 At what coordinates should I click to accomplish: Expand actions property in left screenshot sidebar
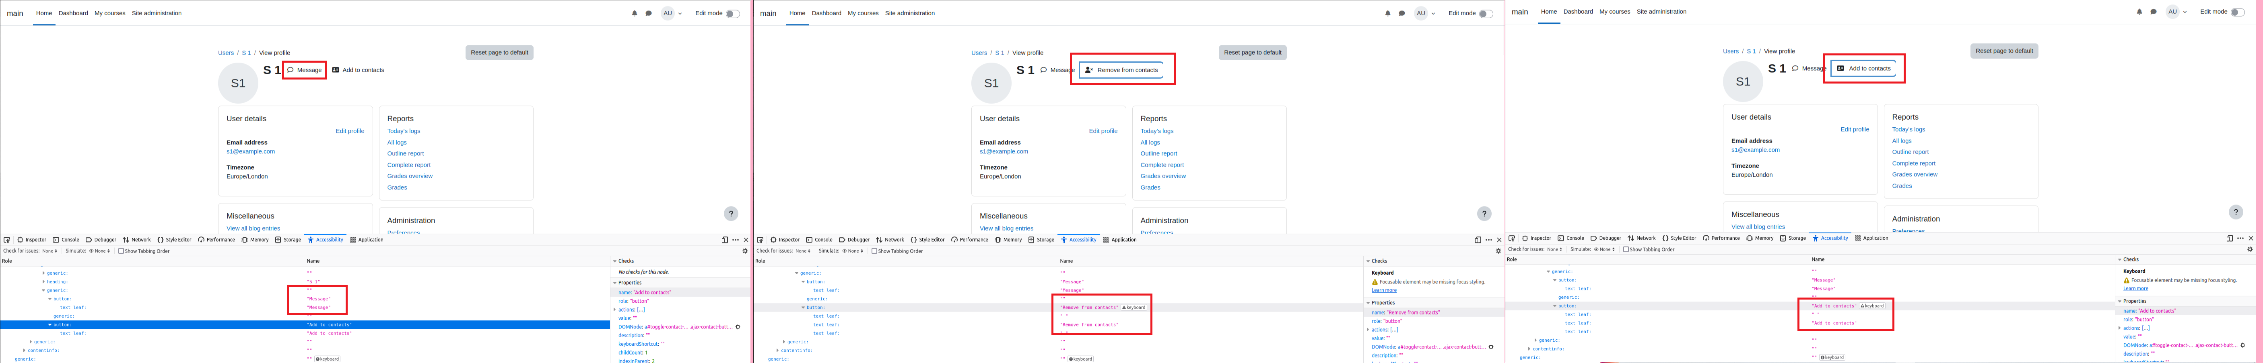615,310
